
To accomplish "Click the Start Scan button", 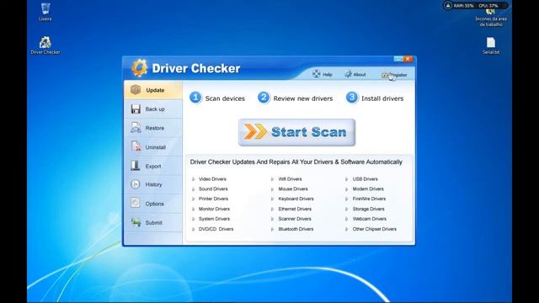I will (296, 132).
